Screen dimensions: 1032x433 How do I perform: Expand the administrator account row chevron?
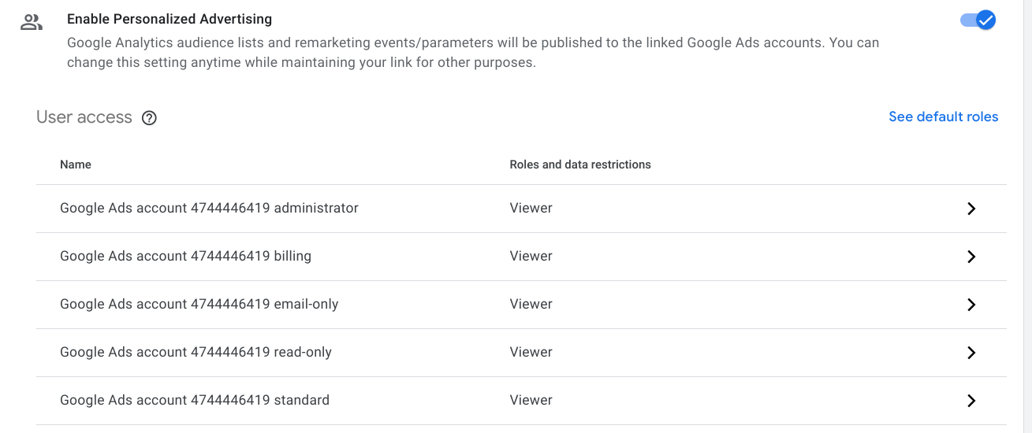[x=971, y=209]
